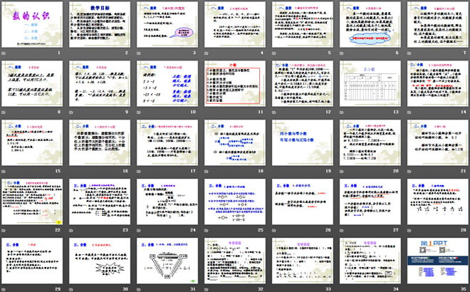470x292 pixels.
Task: Click the animation star icon under slide 3
Action: [x=139, y=53]
